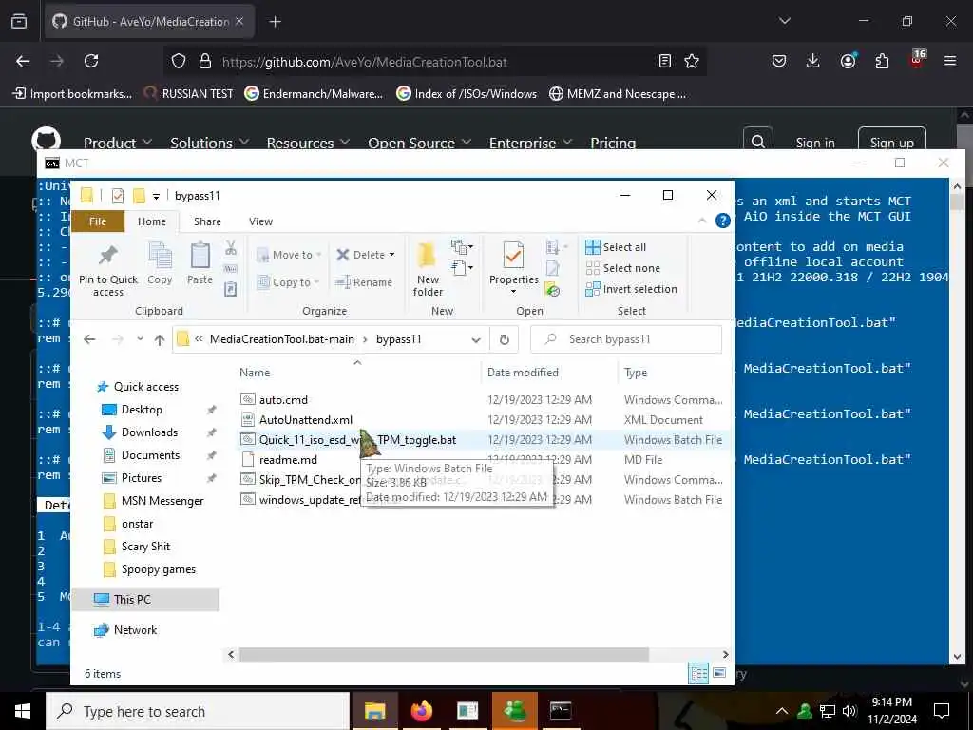Bookmark this page star icon
973x730 pixels.
pyautogui.click(x=692, y=61)
